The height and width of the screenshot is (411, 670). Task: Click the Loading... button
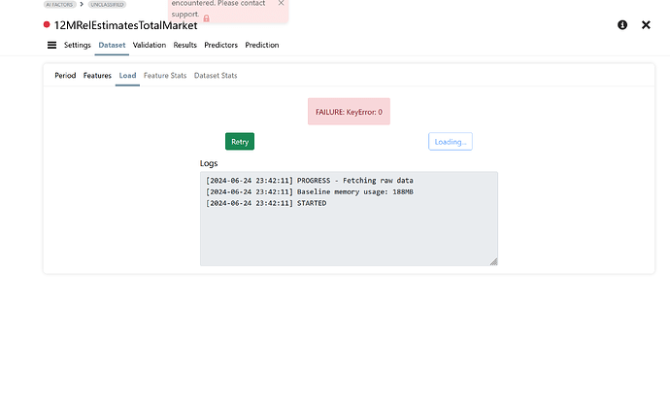451,142
